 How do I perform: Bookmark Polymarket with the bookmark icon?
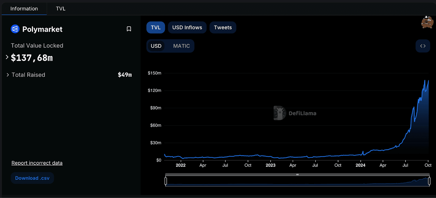[129, 29]
